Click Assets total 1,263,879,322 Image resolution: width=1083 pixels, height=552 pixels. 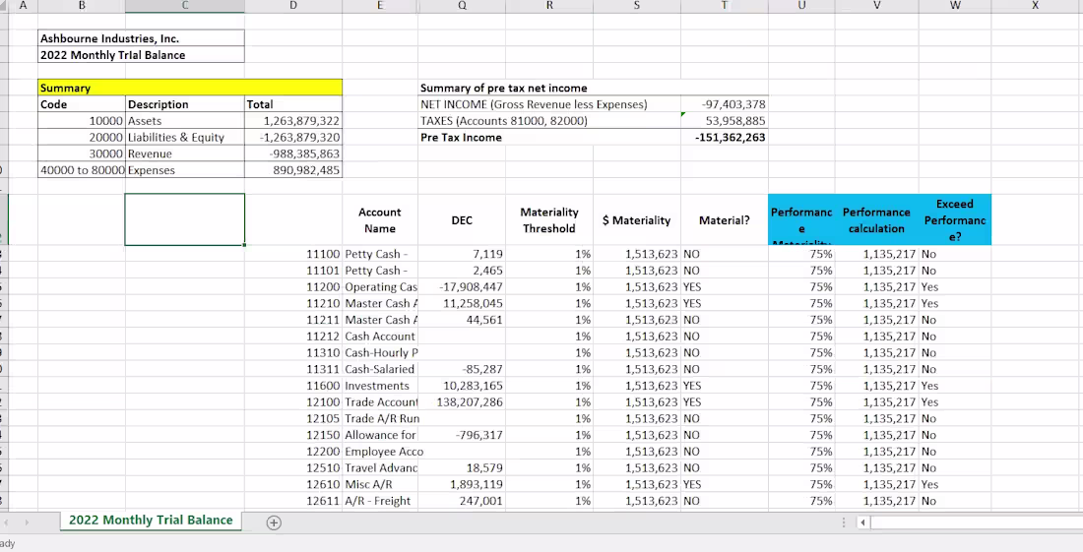[x=292, y=121]
